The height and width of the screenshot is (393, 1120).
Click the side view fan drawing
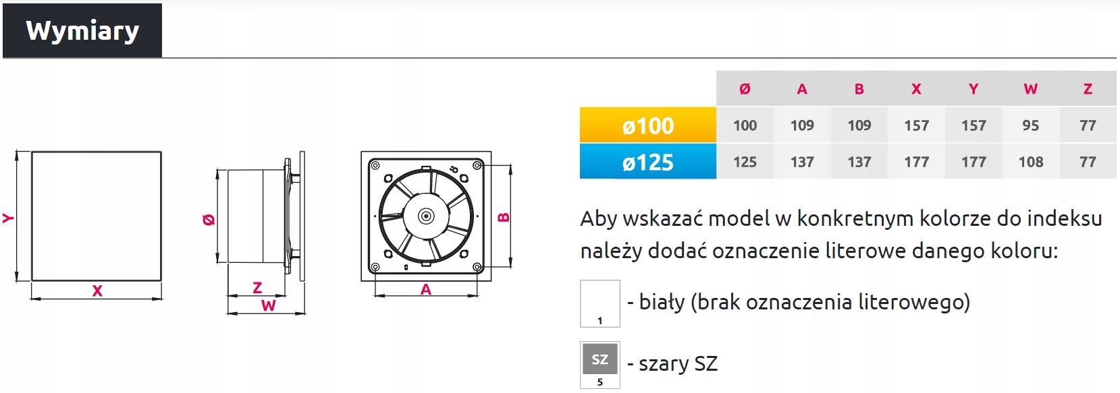(x=260, y=216)
